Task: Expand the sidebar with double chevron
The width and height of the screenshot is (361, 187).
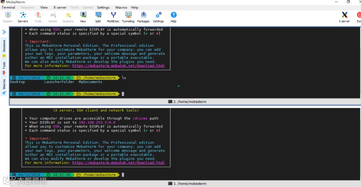Action: 4,32
